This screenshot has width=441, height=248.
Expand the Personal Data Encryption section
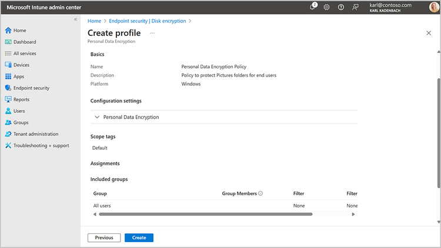tap(97, 117)
